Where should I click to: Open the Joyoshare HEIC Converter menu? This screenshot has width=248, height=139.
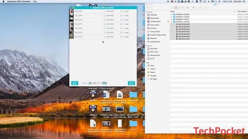(19, 2)
